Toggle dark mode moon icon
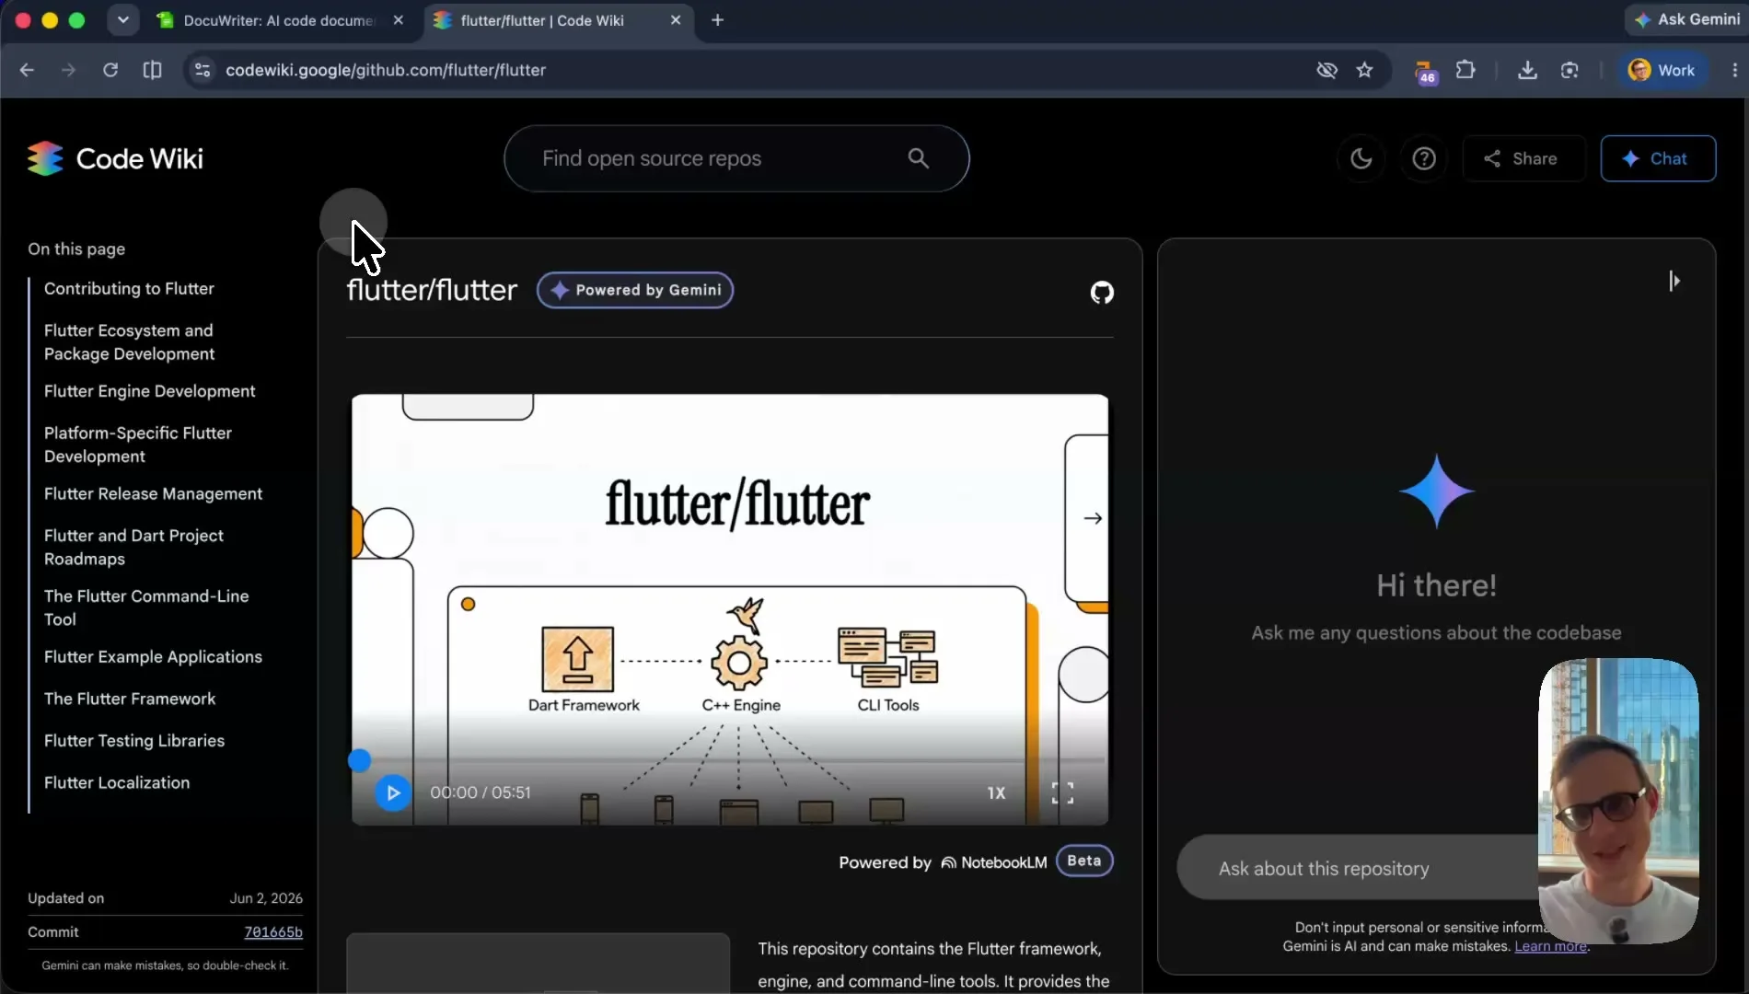1749x994 pixels. 1361,158
